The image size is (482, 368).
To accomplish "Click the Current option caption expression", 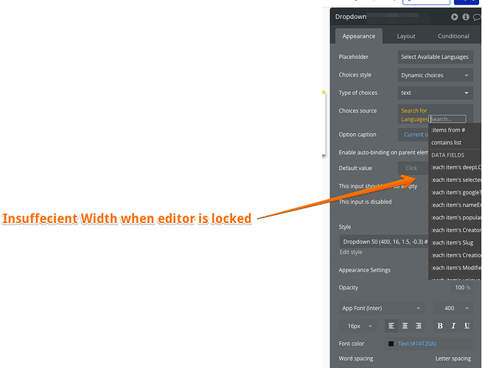I will [416, 135].
